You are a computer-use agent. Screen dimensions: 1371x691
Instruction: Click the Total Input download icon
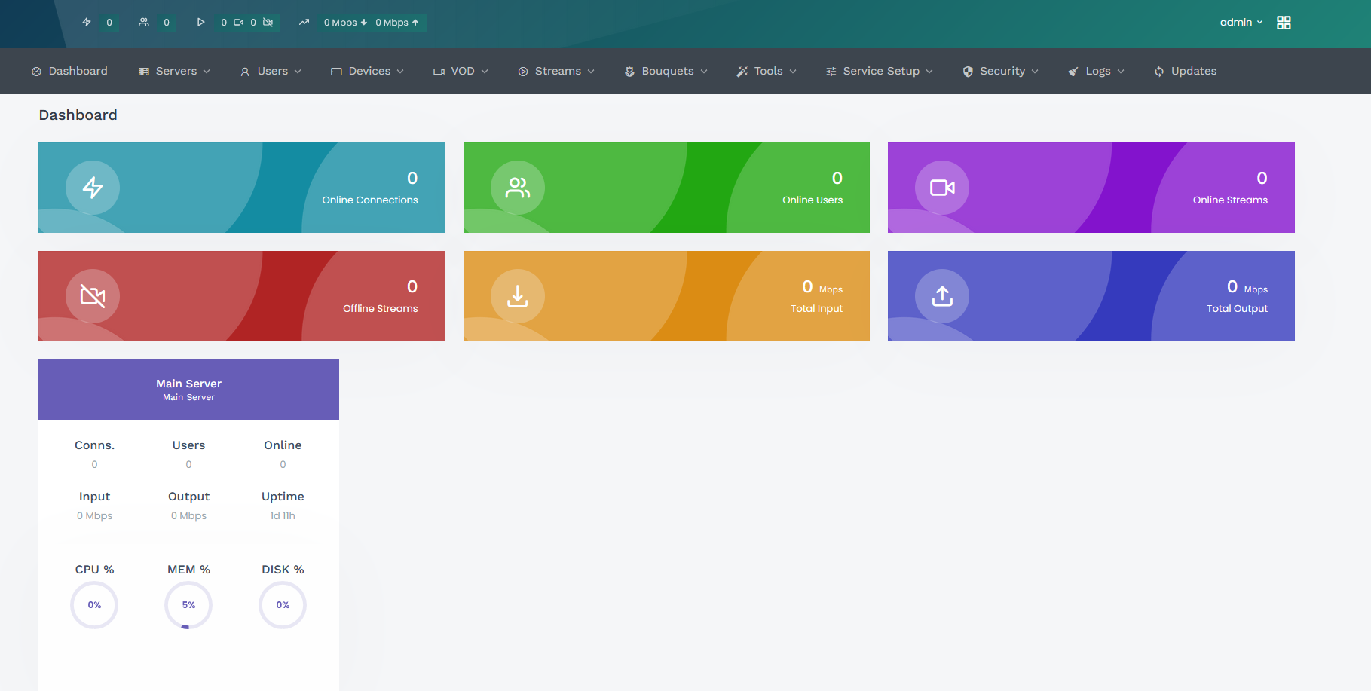517,296
